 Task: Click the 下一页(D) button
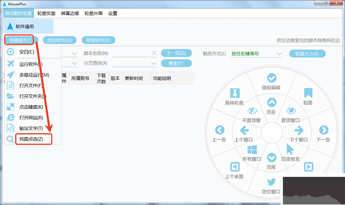coord(176,53)
